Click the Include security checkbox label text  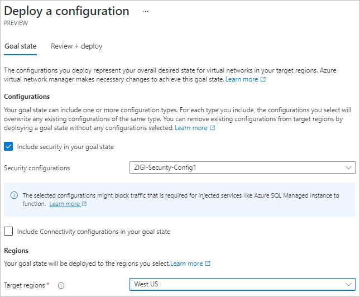tap(65, 147)
